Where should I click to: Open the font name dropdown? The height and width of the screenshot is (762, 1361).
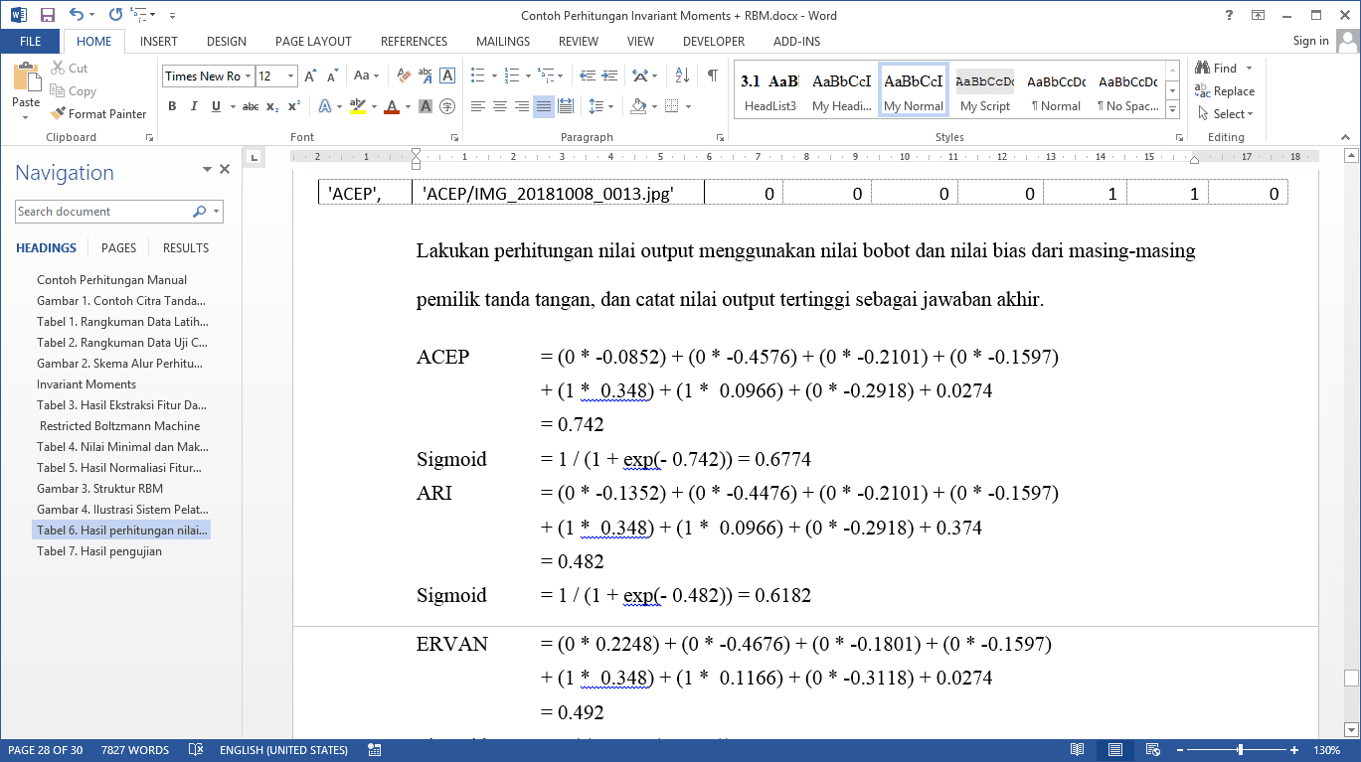pos(248,76)
